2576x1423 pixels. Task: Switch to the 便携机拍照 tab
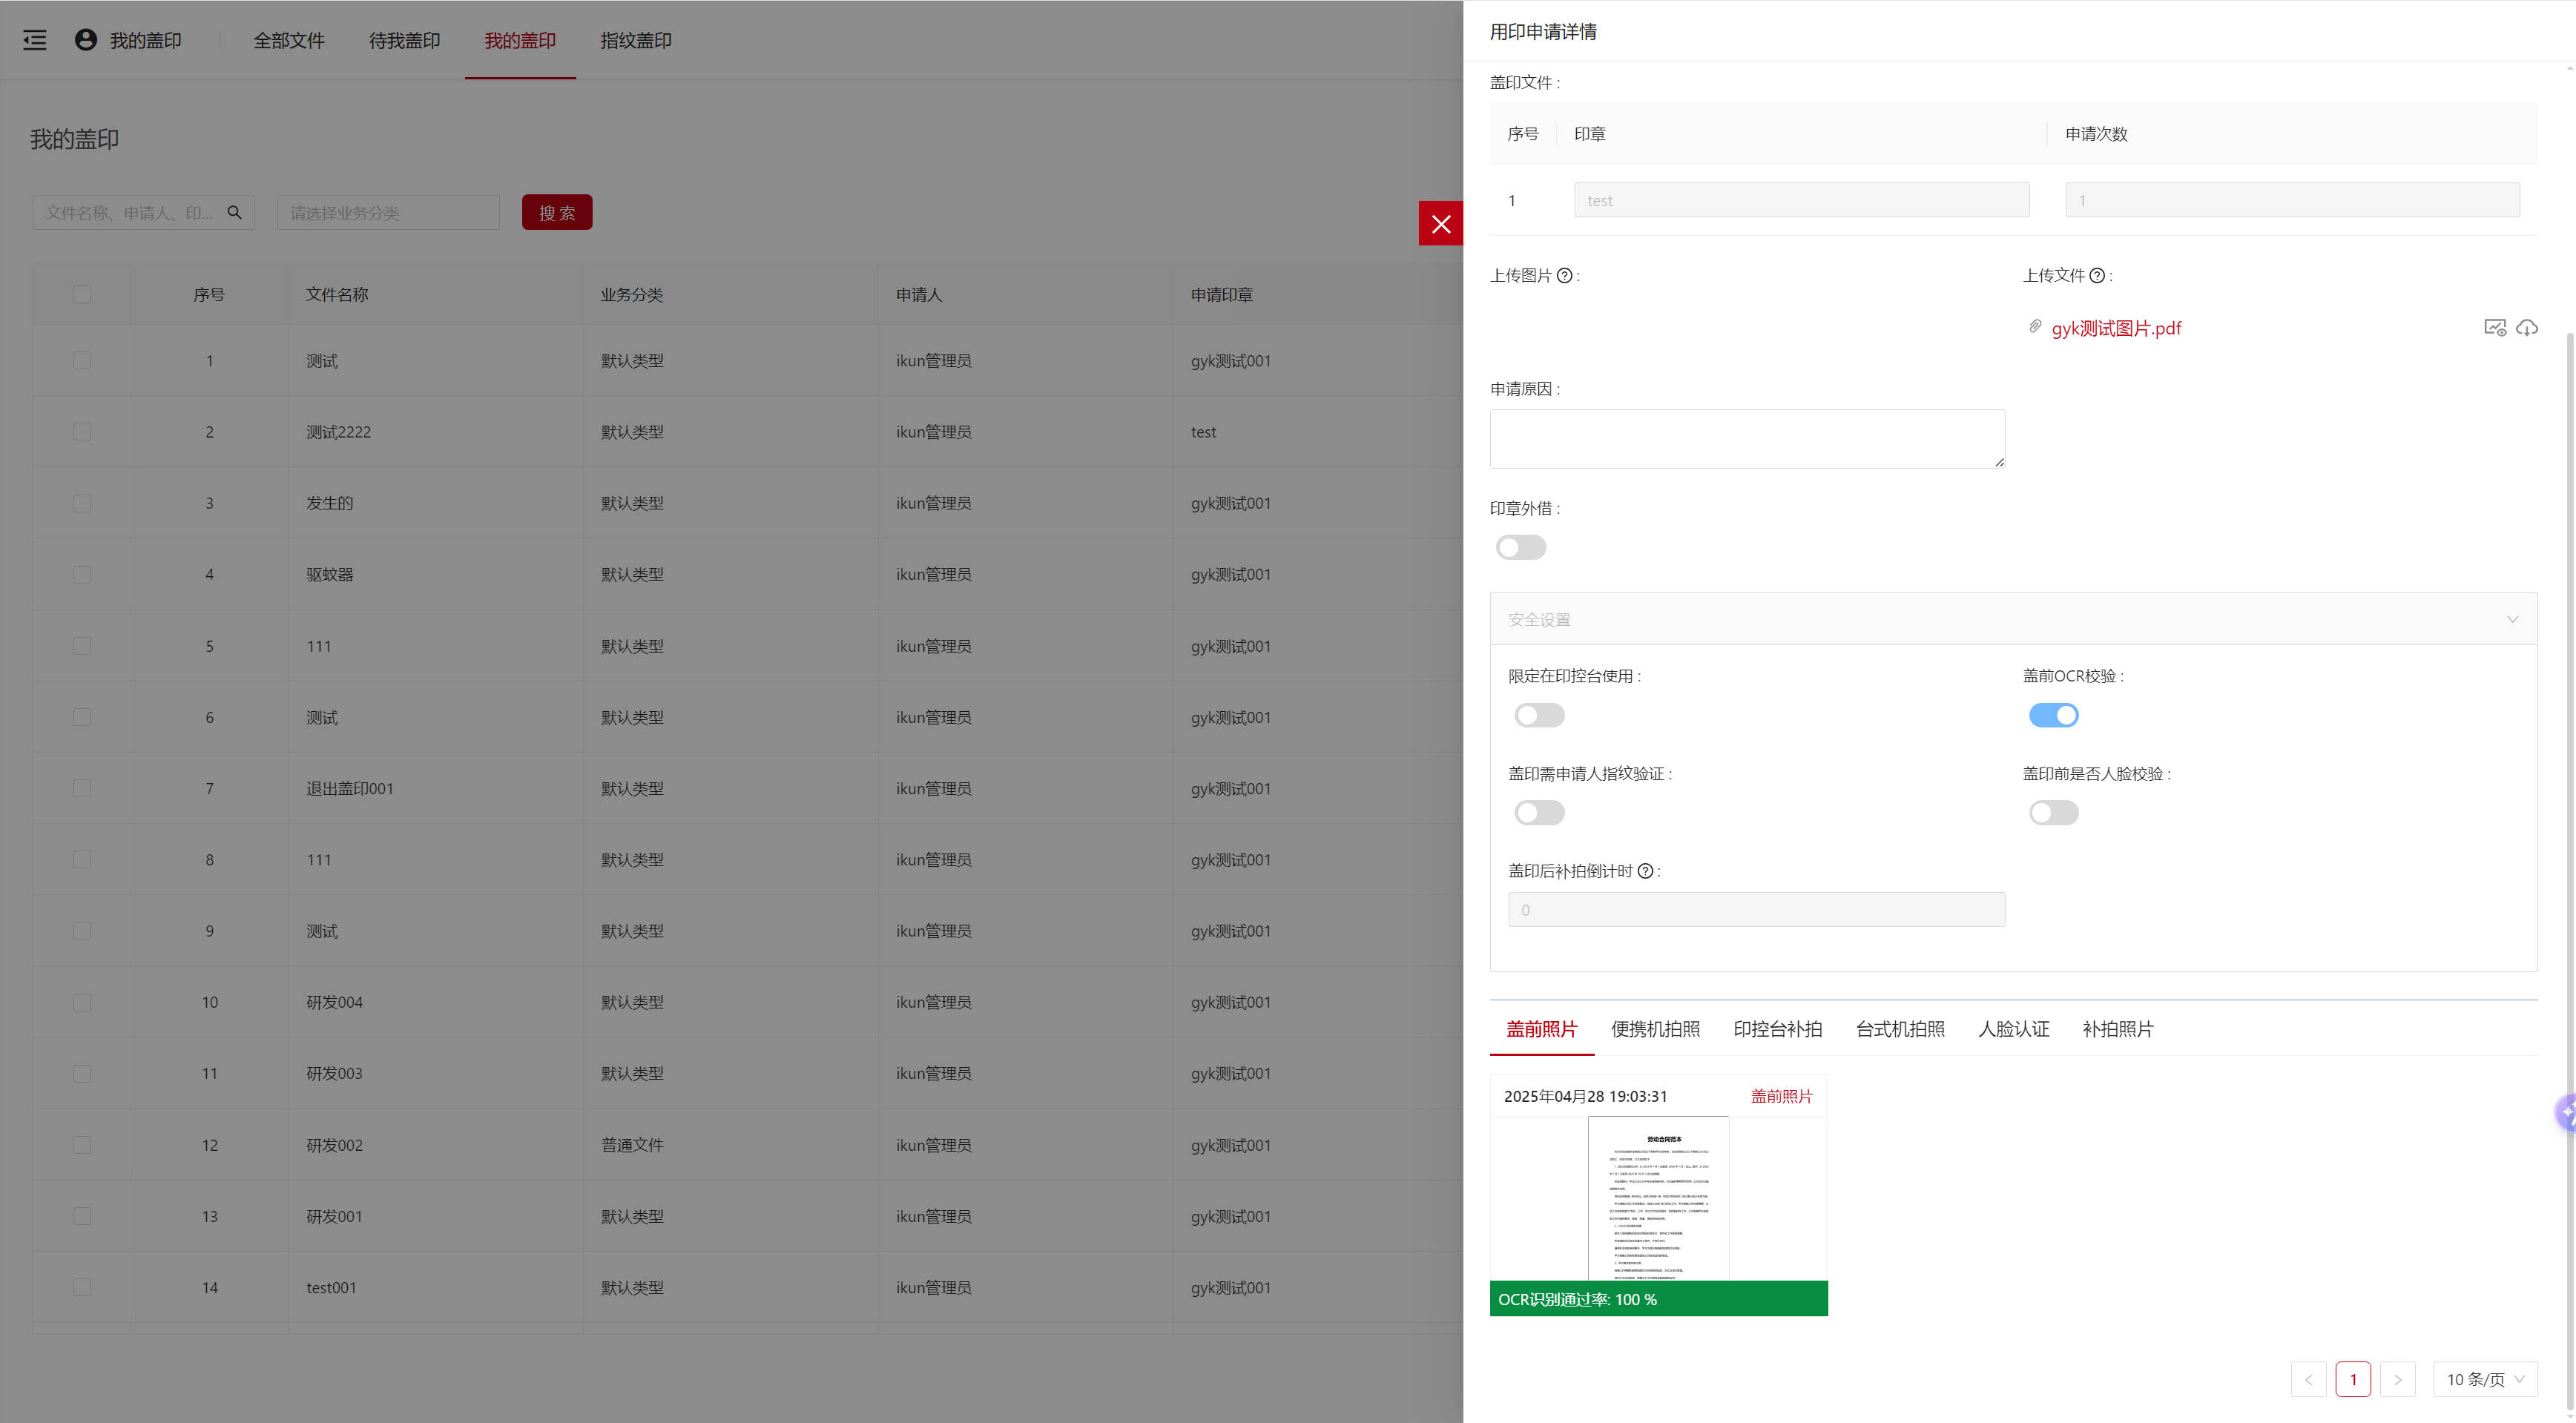(x=1655, y=1029)
